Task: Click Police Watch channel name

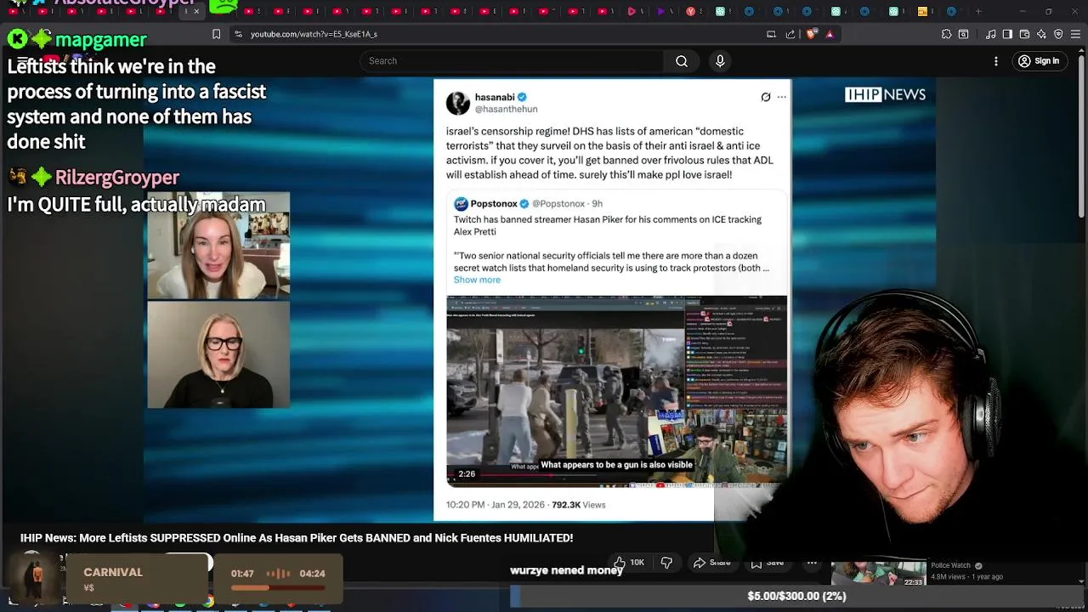Action: tap(950, 565)
